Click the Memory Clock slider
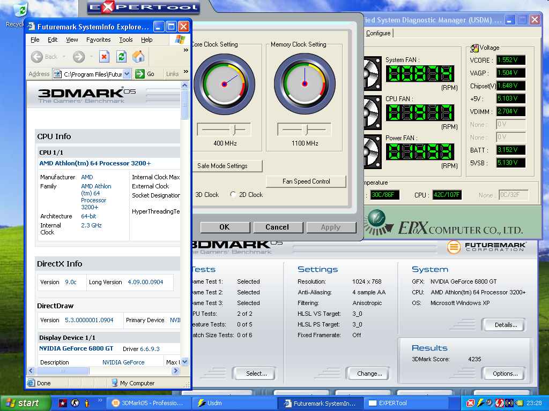549x411 pixels. point(305,130)
